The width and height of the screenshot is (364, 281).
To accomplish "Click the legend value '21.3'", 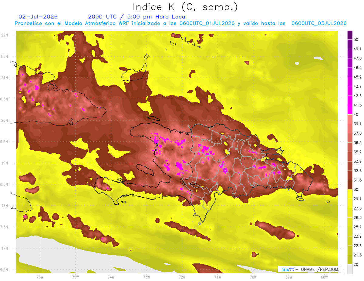I will 358,255.
